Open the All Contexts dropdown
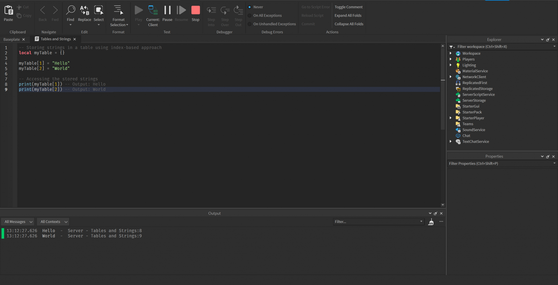This screenshot has width=558, height=285. click(x=53, y=222)
